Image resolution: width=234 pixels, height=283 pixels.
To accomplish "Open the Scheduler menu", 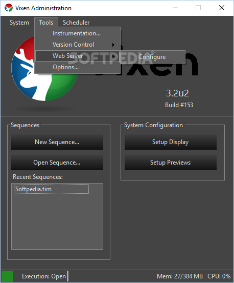I will click(76, 23).
